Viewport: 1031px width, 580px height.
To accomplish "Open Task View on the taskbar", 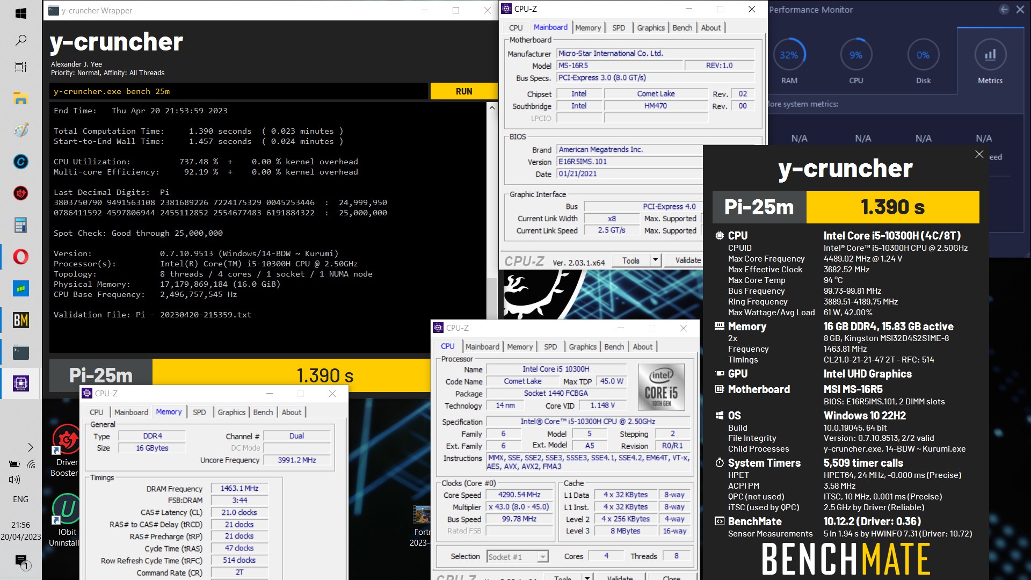I will 21,67.
